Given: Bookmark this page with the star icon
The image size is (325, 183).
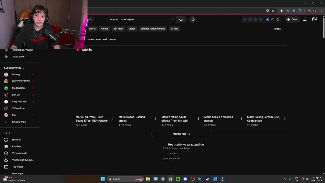Looking at the screenshot, I should coord(273,11).
